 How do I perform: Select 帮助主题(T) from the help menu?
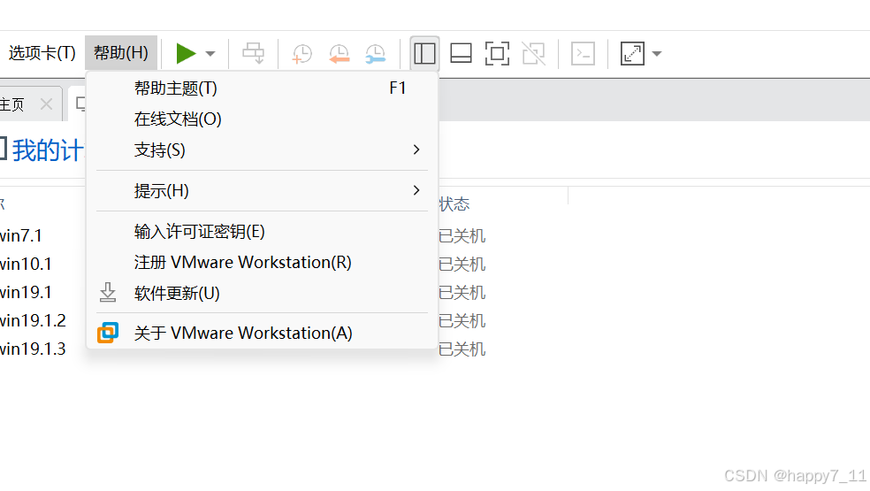(262, 88)
